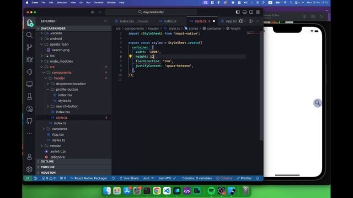Image resolution: width=353 pixels, height=198 pixels.
Task: Collapse the components folder
Action: click(73, 73)
